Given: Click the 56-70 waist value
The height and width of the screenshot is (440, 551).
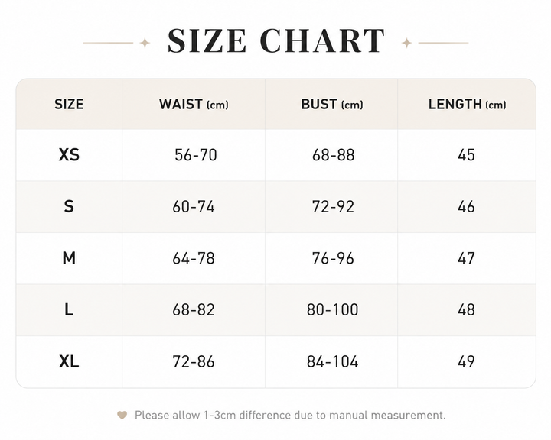Looking at the screenshot, I should tap(196, 155).
